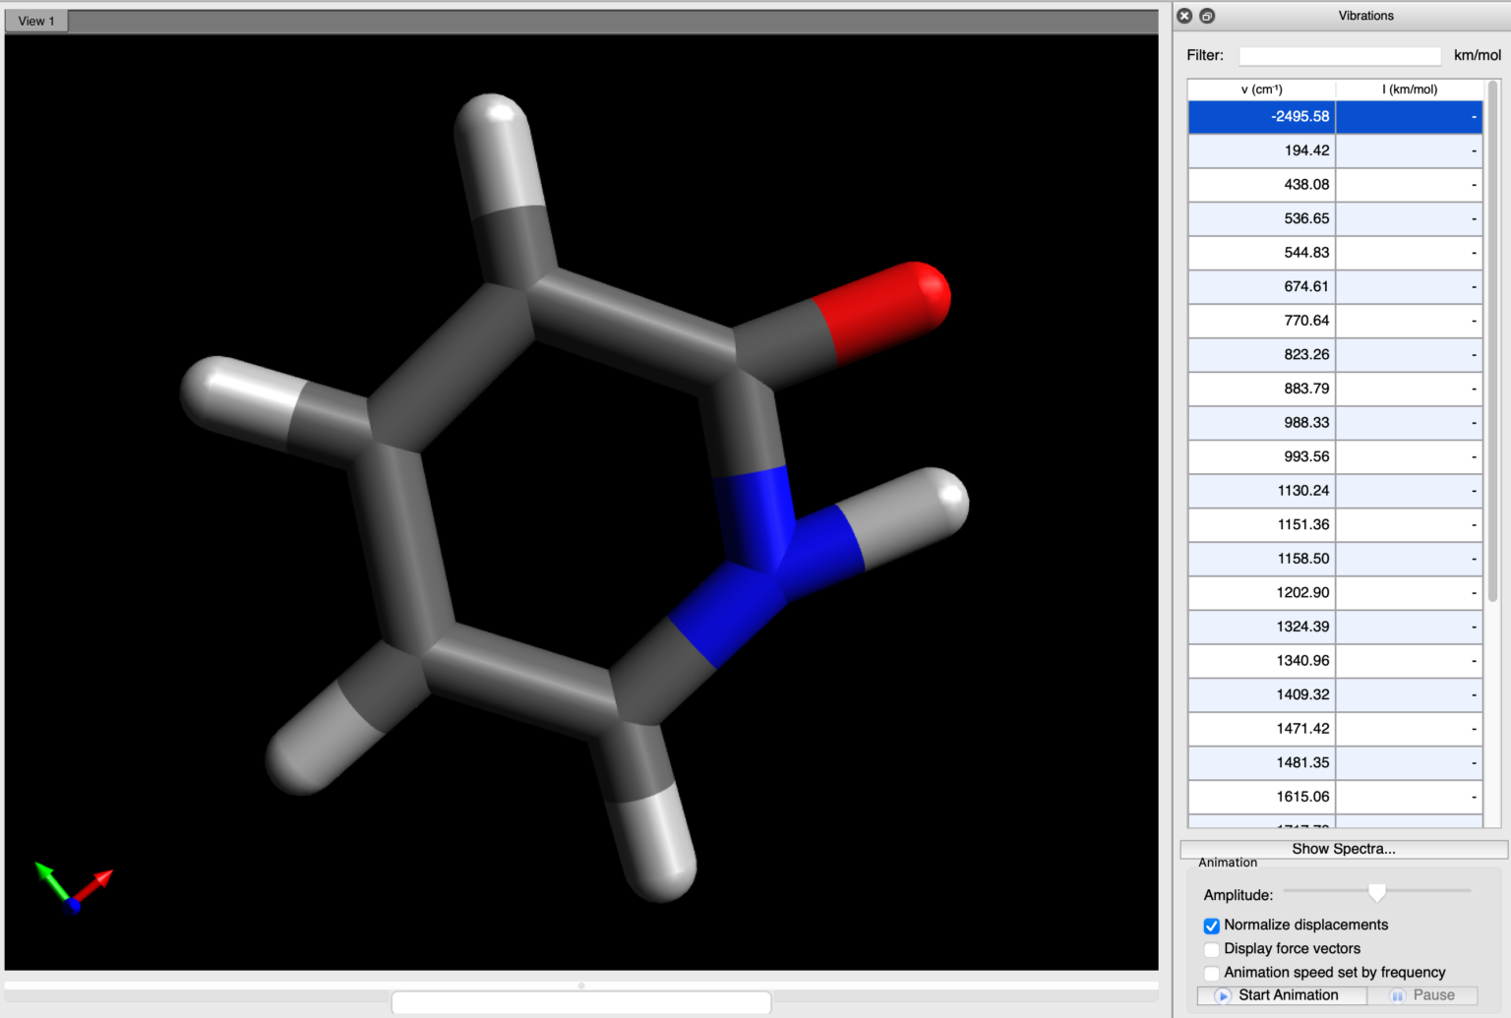The image size is (1511, 1018).
Task: Sort by the ν (cm⁻¹) column header
Action: pos(1261,90)
